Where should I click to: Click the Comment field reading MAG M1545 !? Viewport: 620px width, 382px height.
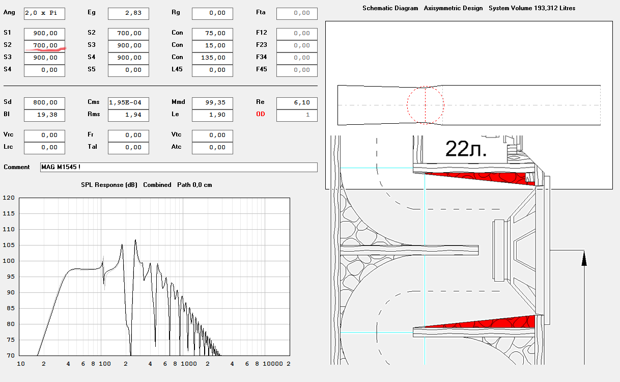tap(179, 167)
